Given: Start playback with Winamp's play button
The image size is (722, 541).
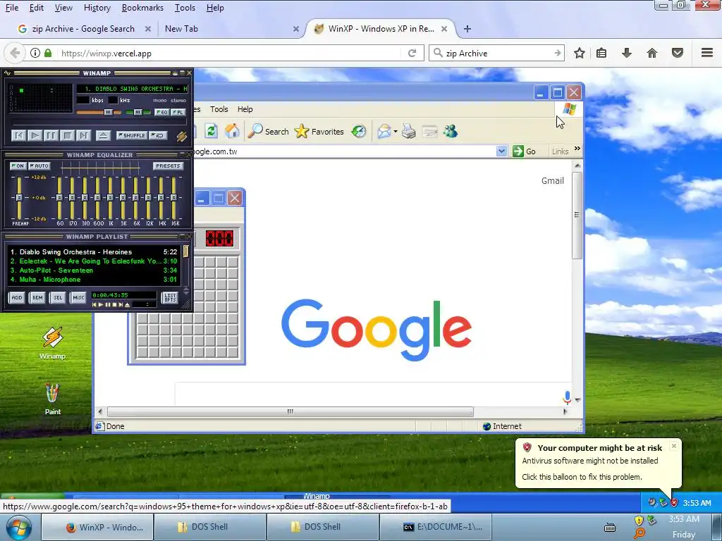Looking at the screenshot, I should click(35, 135).
